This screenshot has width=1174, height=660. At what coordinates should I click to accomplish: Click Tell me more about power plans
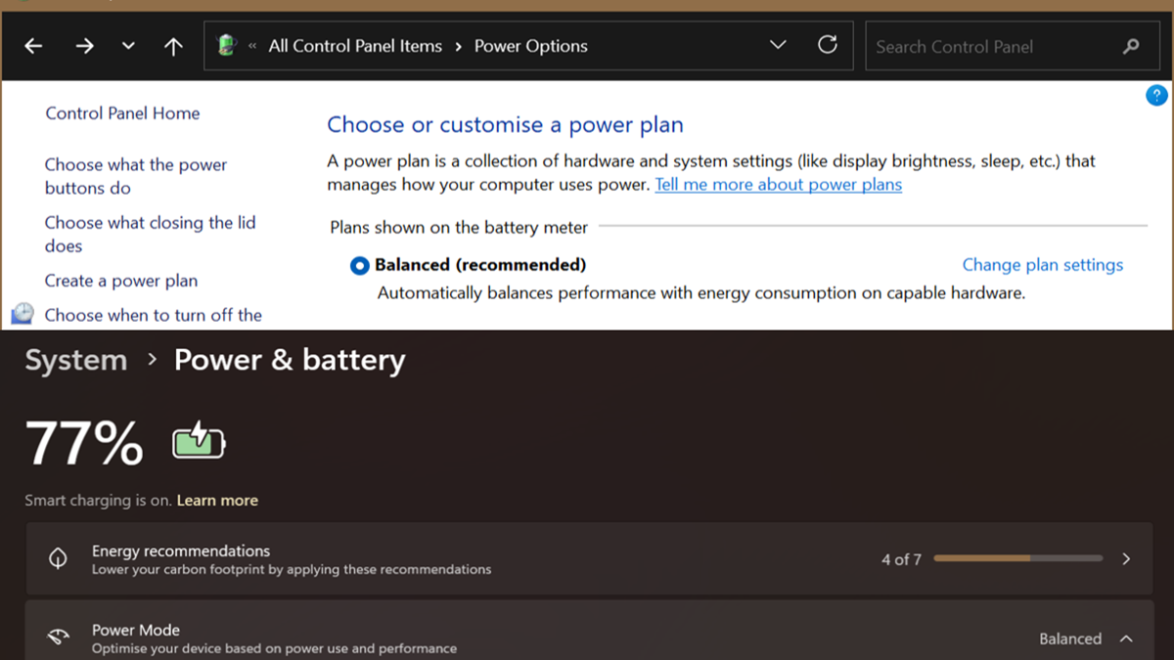pos(778,185)
